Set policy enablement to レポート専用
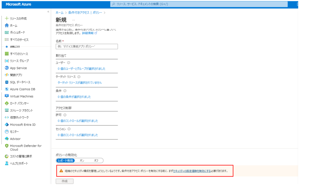Image resolution: width=312 pixels, height=186 pixels. click(66, 160)
